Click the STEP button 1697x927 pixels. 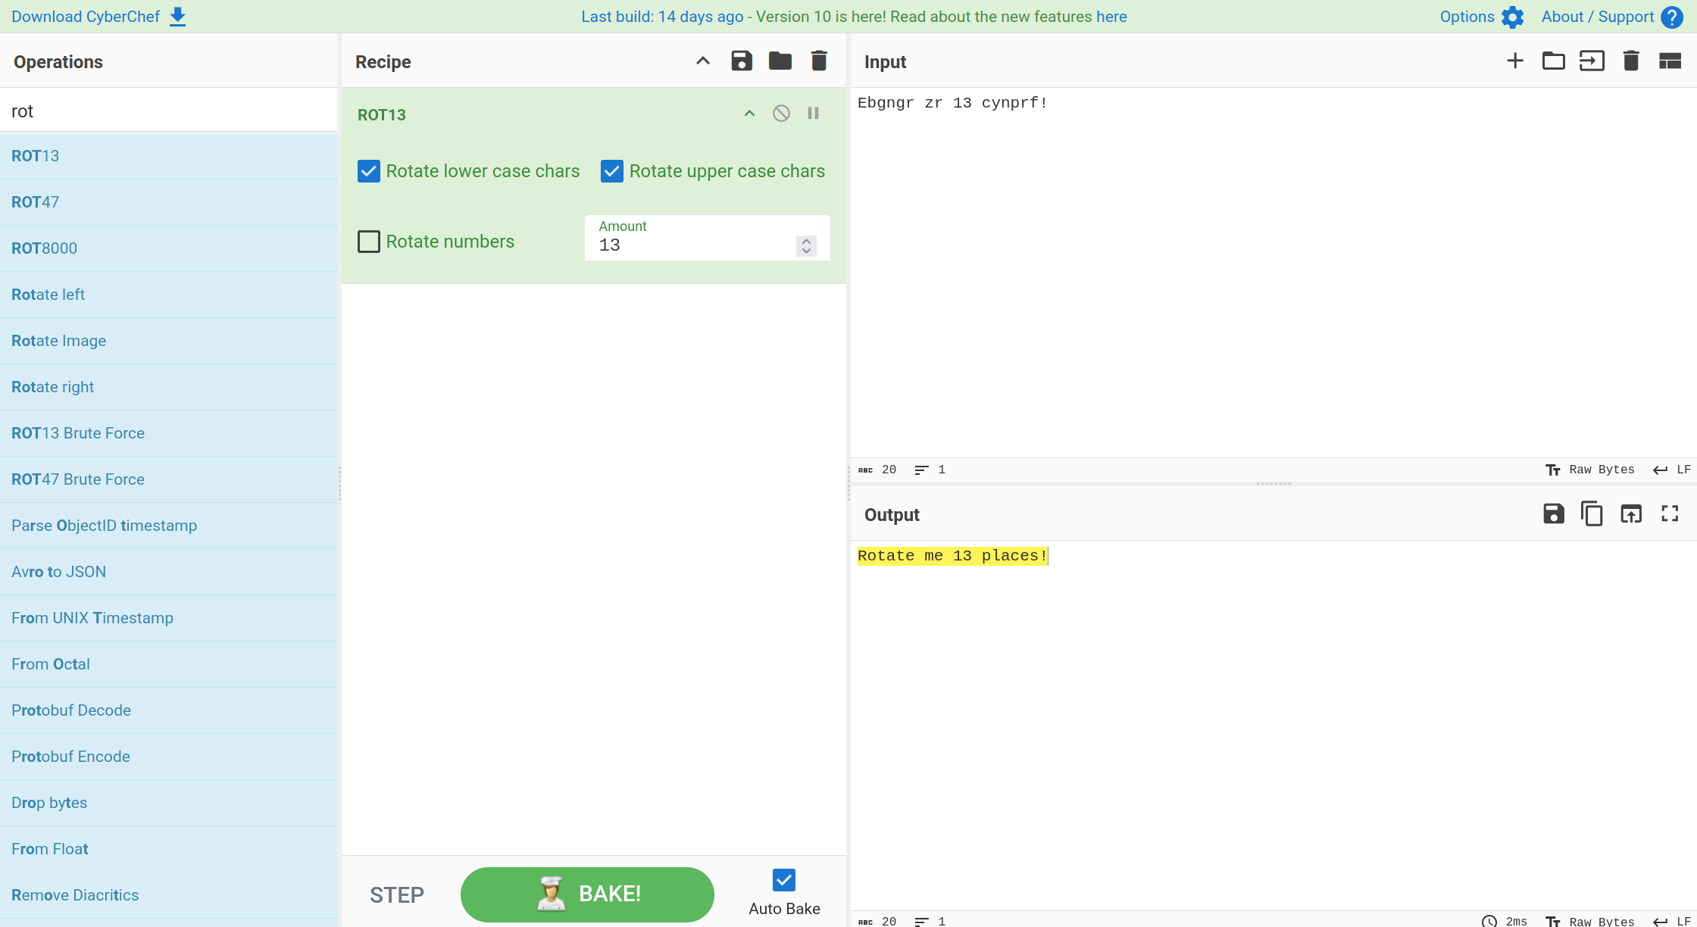pos(397,895)
